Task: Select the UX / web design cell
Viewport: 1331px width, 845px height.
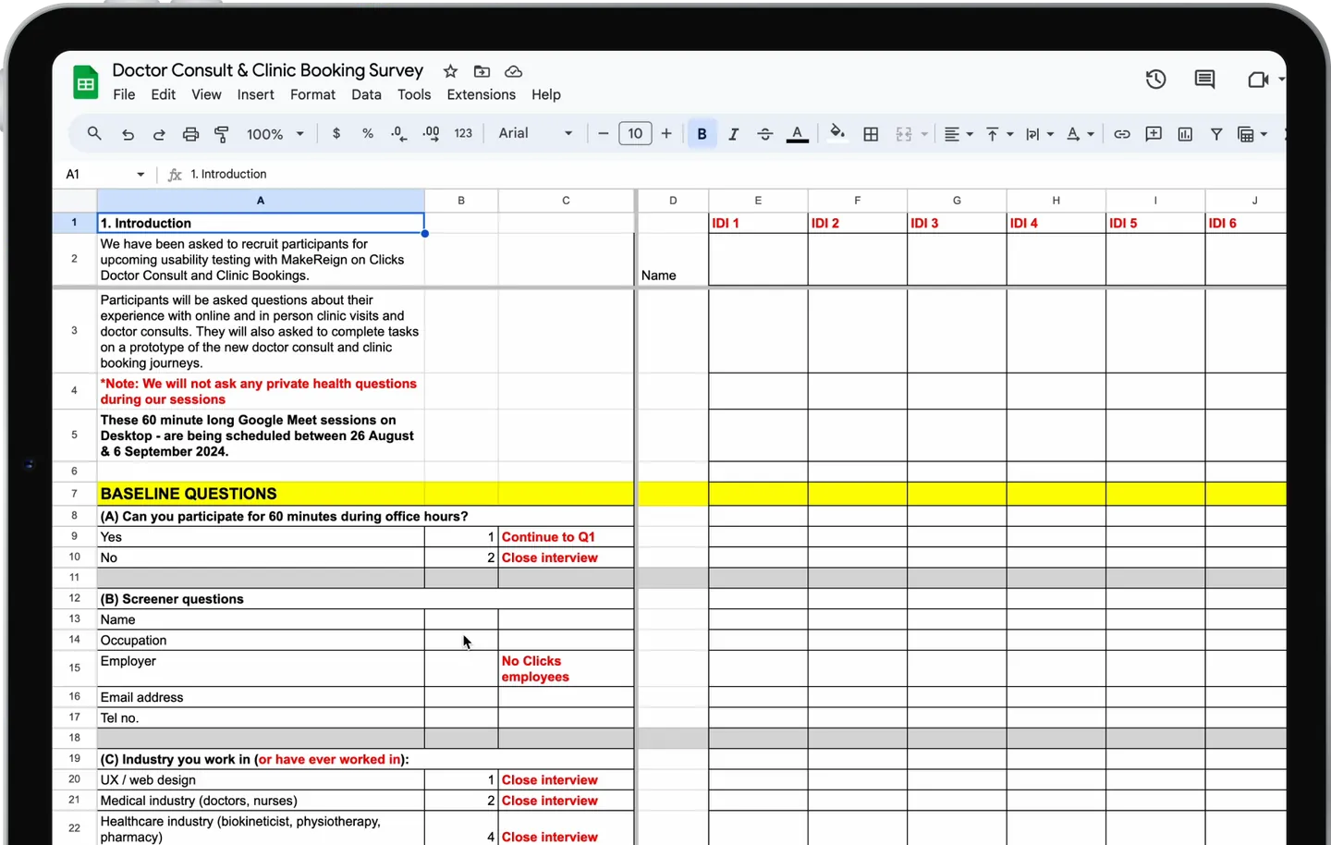Action: click(x=261, y=779)
